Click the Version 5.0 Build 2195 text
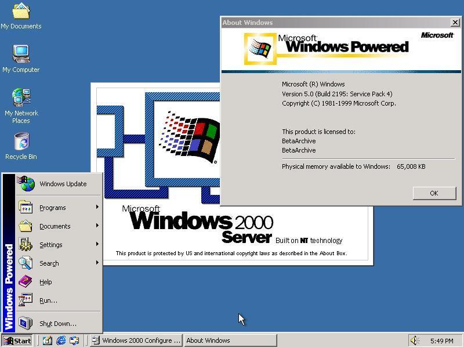Image resolution: width=464 pixels, height=348 pixels. pos(337,94)
